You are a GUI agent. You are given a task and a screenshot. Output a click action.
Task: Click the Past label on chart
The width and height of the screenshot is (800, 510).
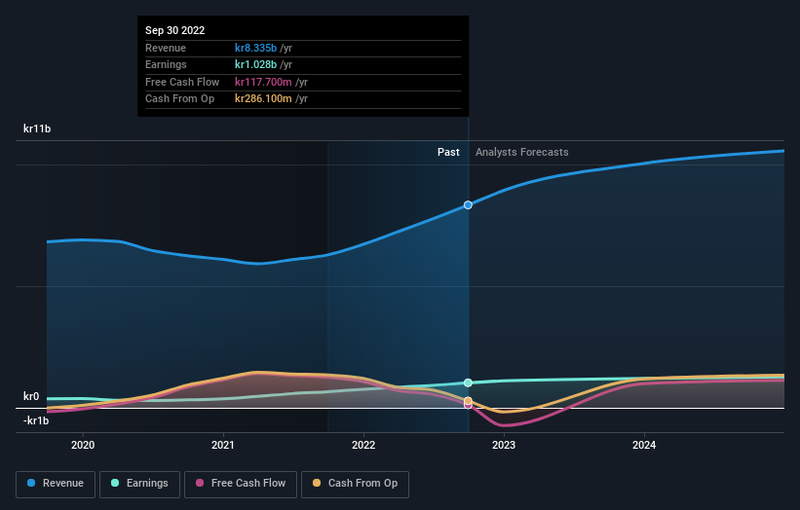coord(448,152)
